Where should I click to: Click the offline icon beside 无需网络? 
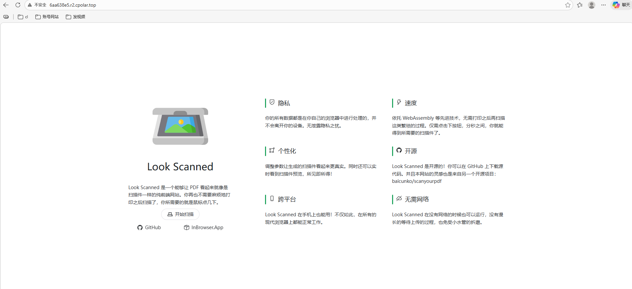399,199
